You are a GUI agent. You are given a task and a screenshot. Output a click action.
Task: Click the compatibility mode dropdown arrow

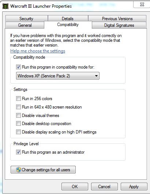pyautogui.click(x=97, y=76)
